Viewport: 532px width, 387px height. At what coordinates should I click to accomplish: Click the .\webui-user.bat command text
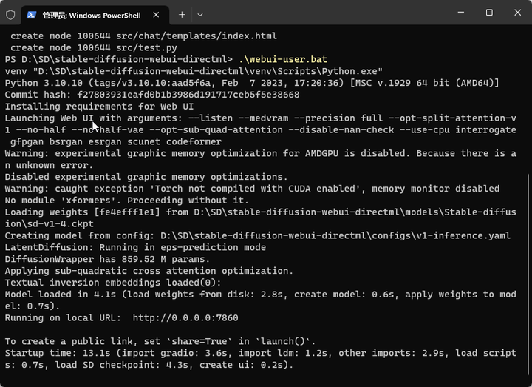pyautogui.click(x=283, y=59)
